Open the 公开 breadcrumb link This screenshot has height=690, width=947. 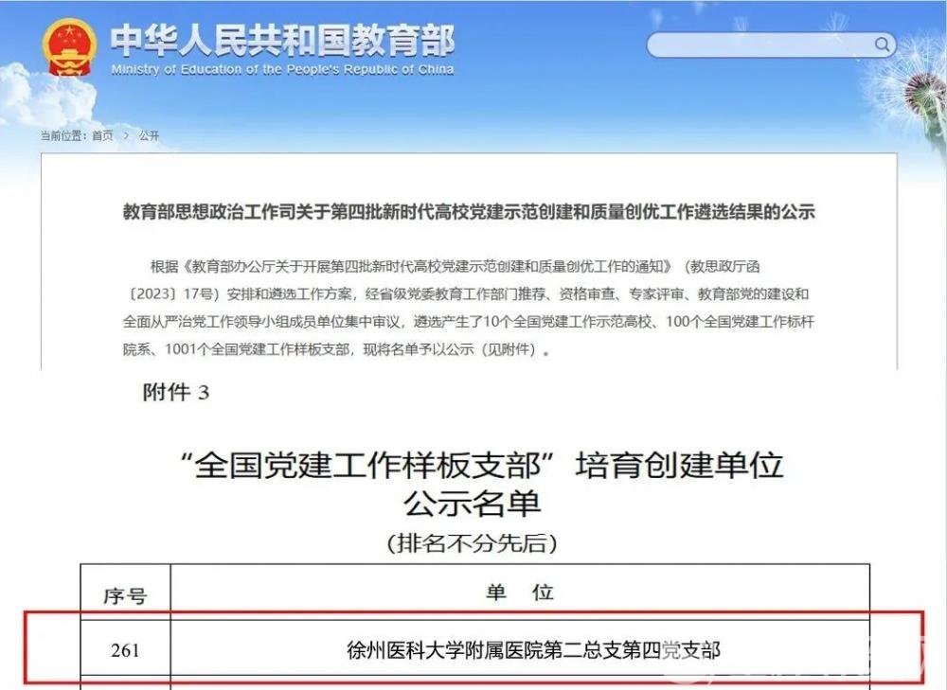pyautogui.click(x=149, y=136)
